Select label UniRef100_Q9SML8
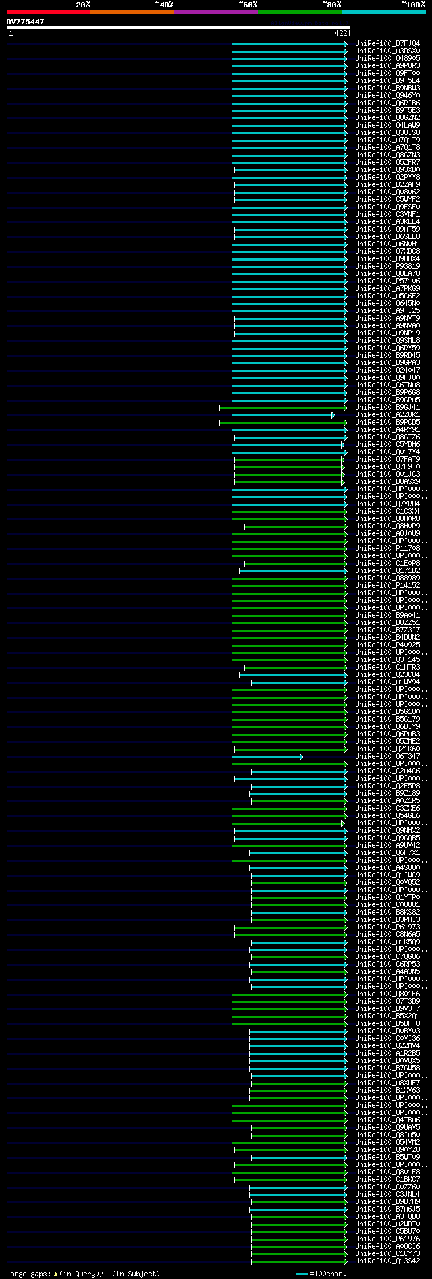The width and height of the screenshot is (432, 1279). click(387, 341)
